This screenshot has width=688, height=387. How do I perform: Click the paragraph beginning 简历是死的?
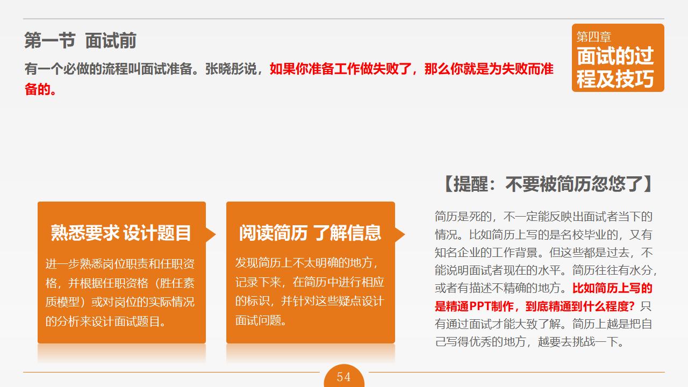pos(546,279)
